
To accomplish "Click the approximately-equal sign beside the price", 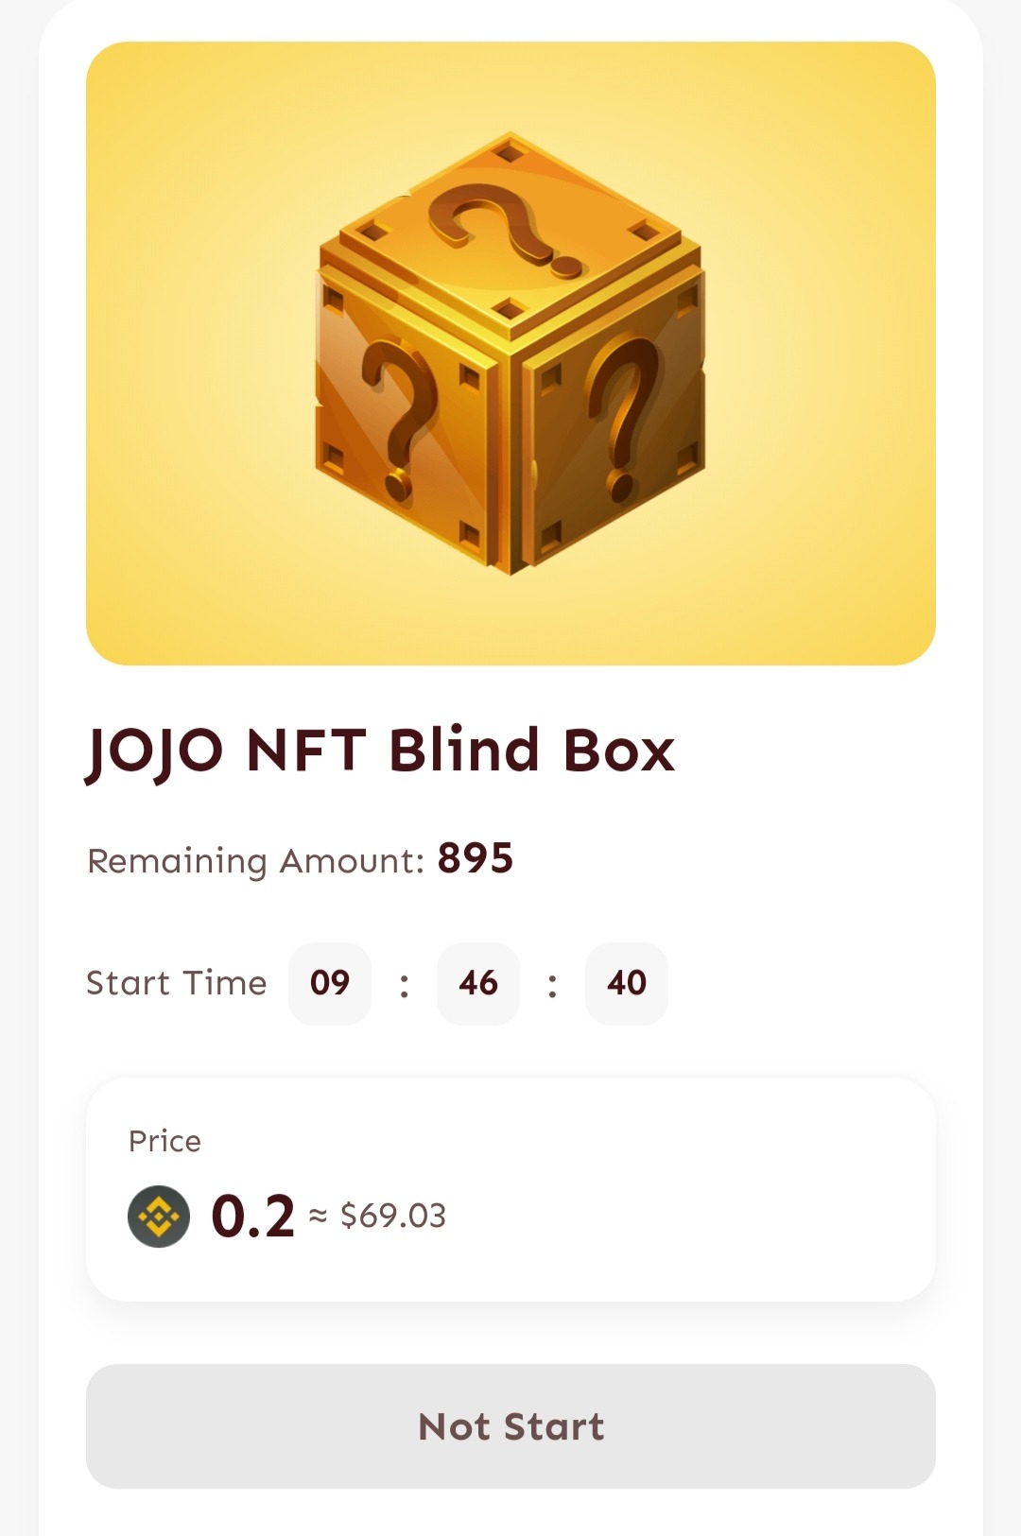I will tap(319, 1217).
